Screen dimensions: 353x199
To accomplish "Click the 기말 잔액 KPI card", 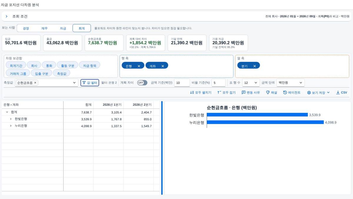I will point(187,43).
